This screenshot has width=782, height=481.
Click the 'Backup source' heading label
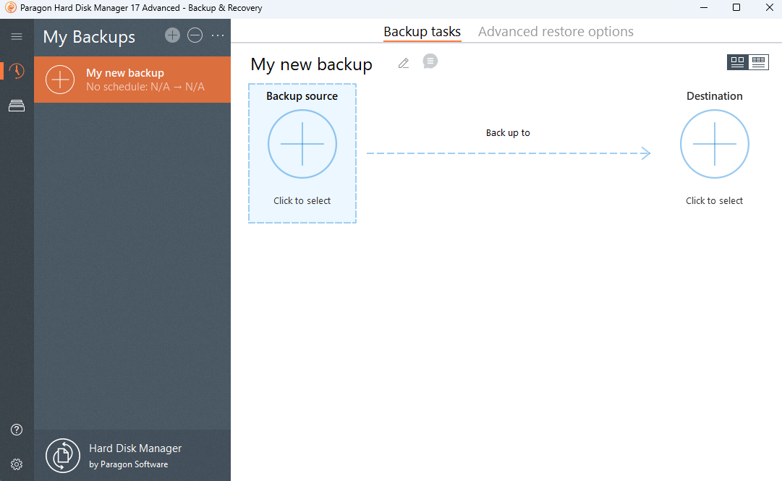point(302,96)
